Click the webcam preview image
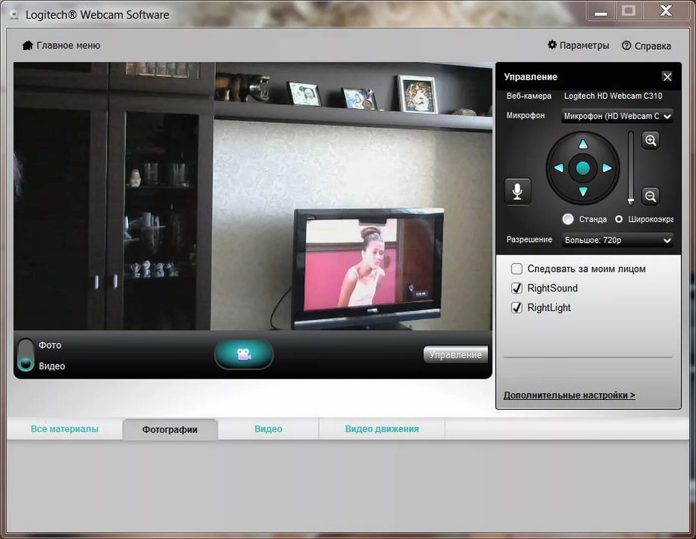This screenshot has width=696, height=539. pyautogui.click(x=253, y=196)
